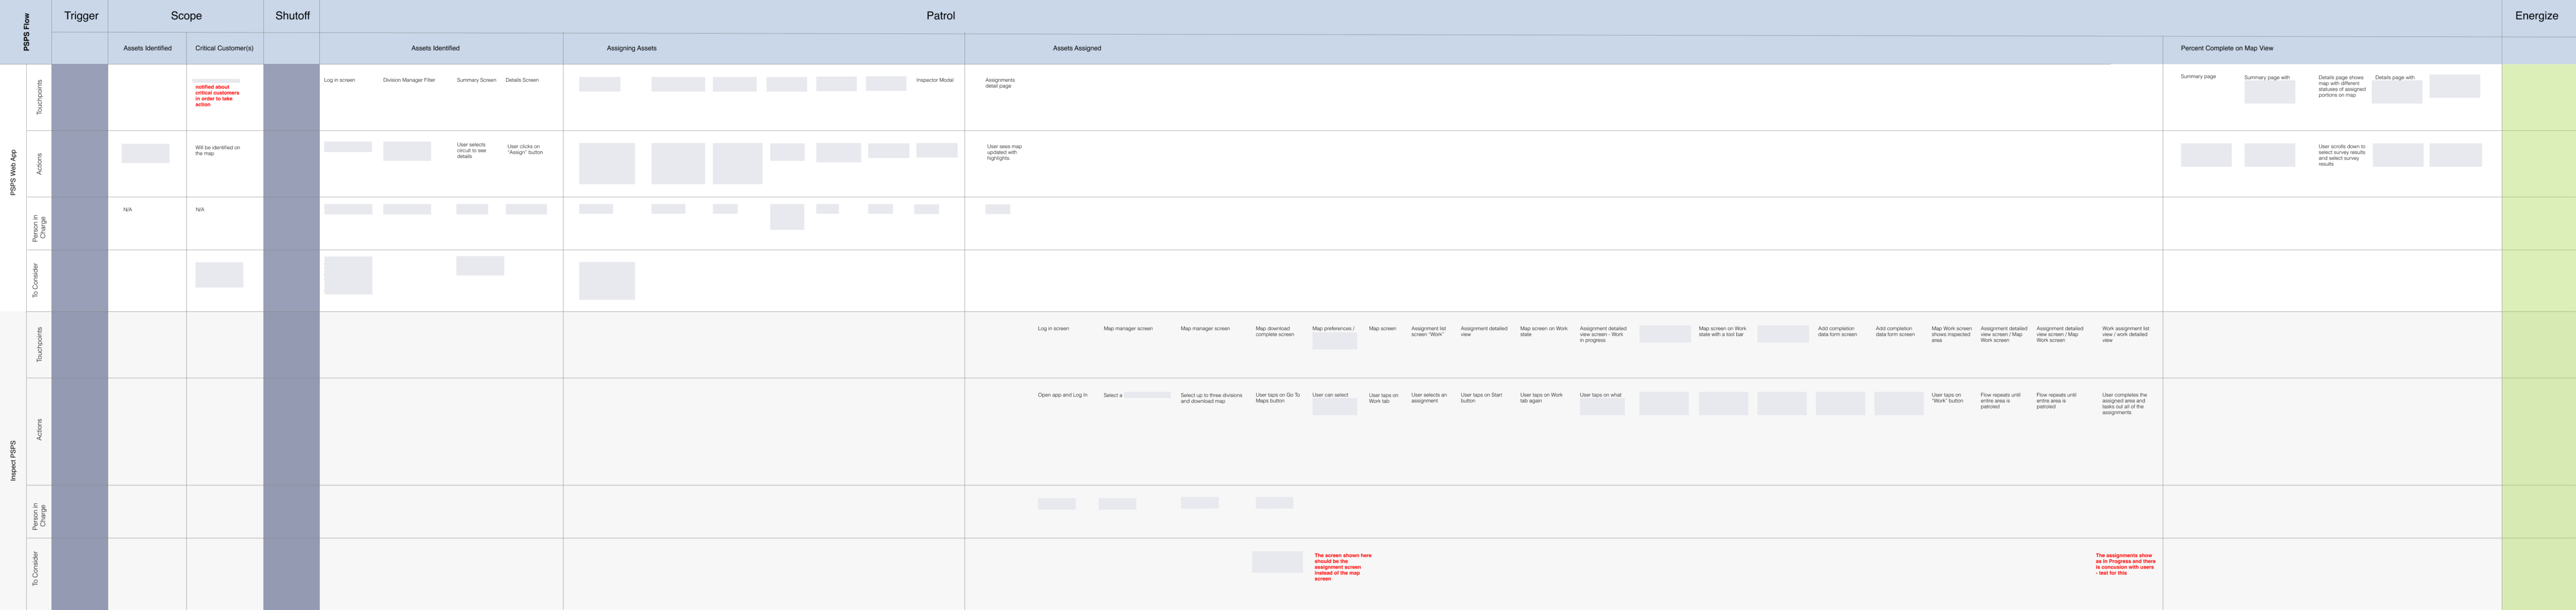Select the Energize phase header
The width and height of the screenshot is (2576, 610).
click(x=2536, y=16)
